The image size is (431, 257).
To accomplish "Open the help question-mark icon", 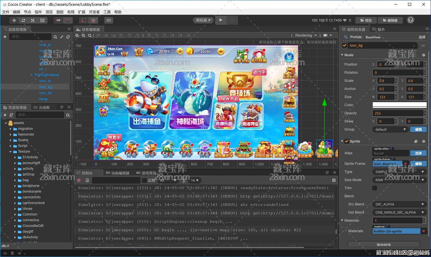I will point(411,20).
